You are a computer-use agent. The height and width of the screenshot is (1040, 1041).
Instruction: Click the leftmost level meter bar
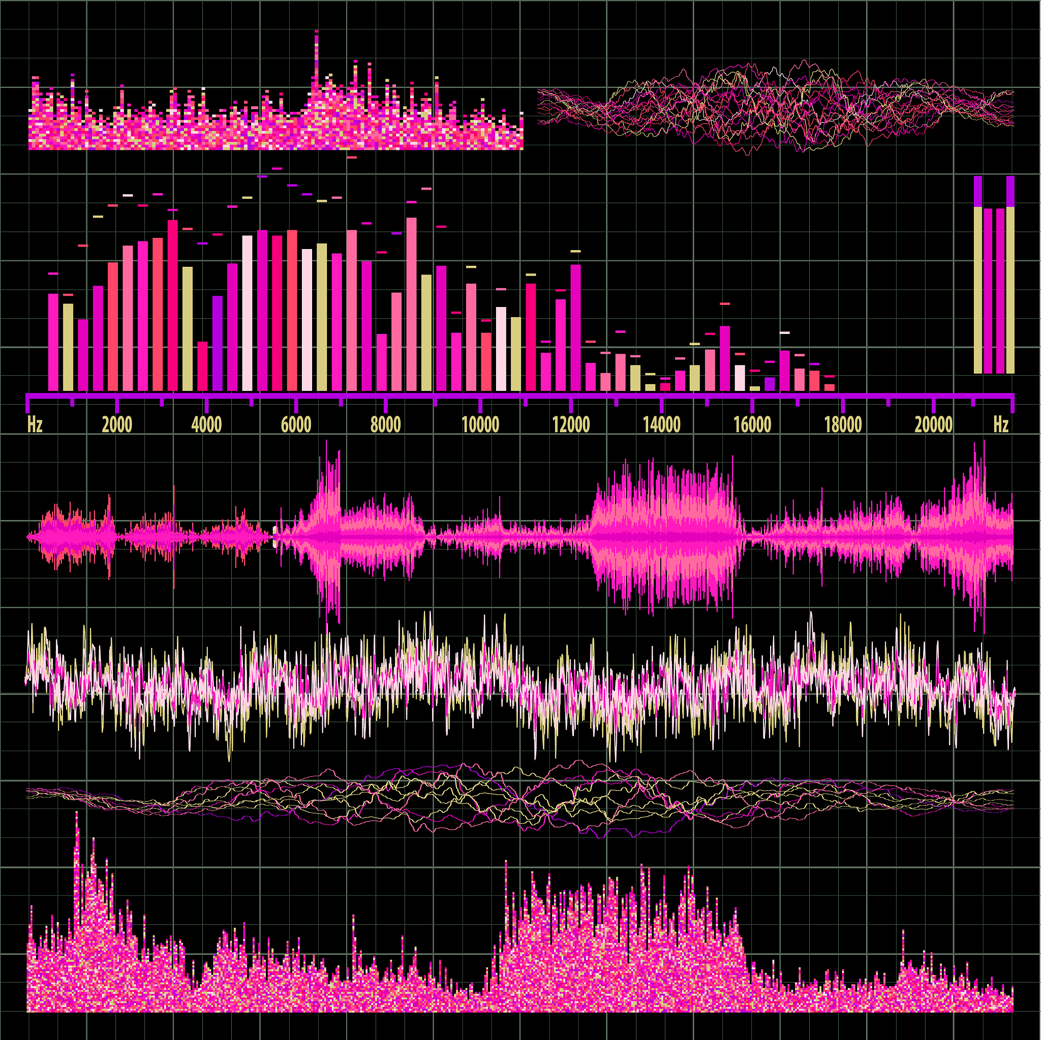pos(978,275)
